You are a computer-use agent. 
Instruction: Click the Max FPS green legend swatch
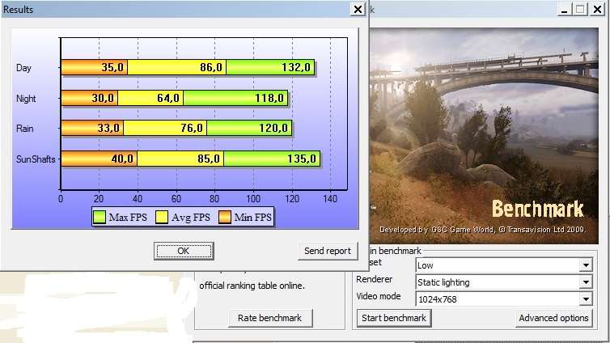(x=100, y=217)
